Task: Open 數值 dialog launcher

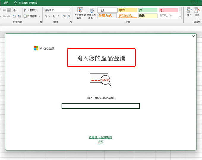Action: click(71, 22)
